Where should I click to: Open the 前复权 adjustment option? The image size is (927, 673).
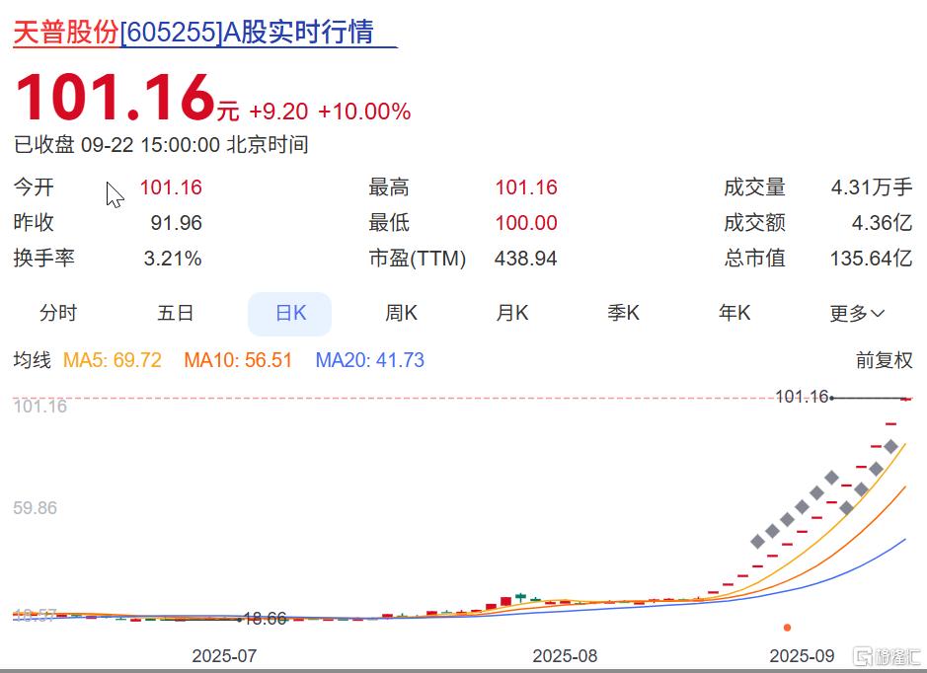(884, 360)
